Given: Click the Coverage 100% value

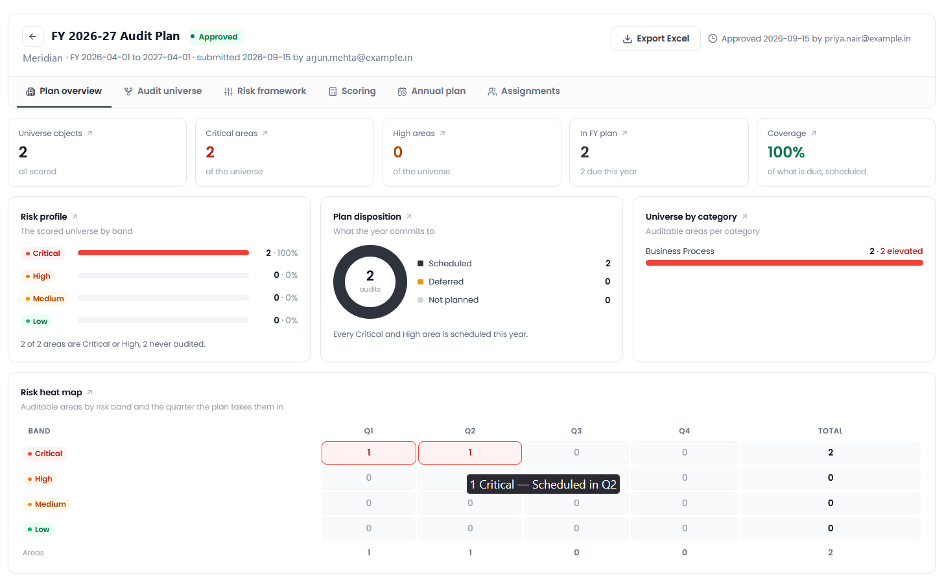Looking at the screenshot, I should [x=786, y=152].
